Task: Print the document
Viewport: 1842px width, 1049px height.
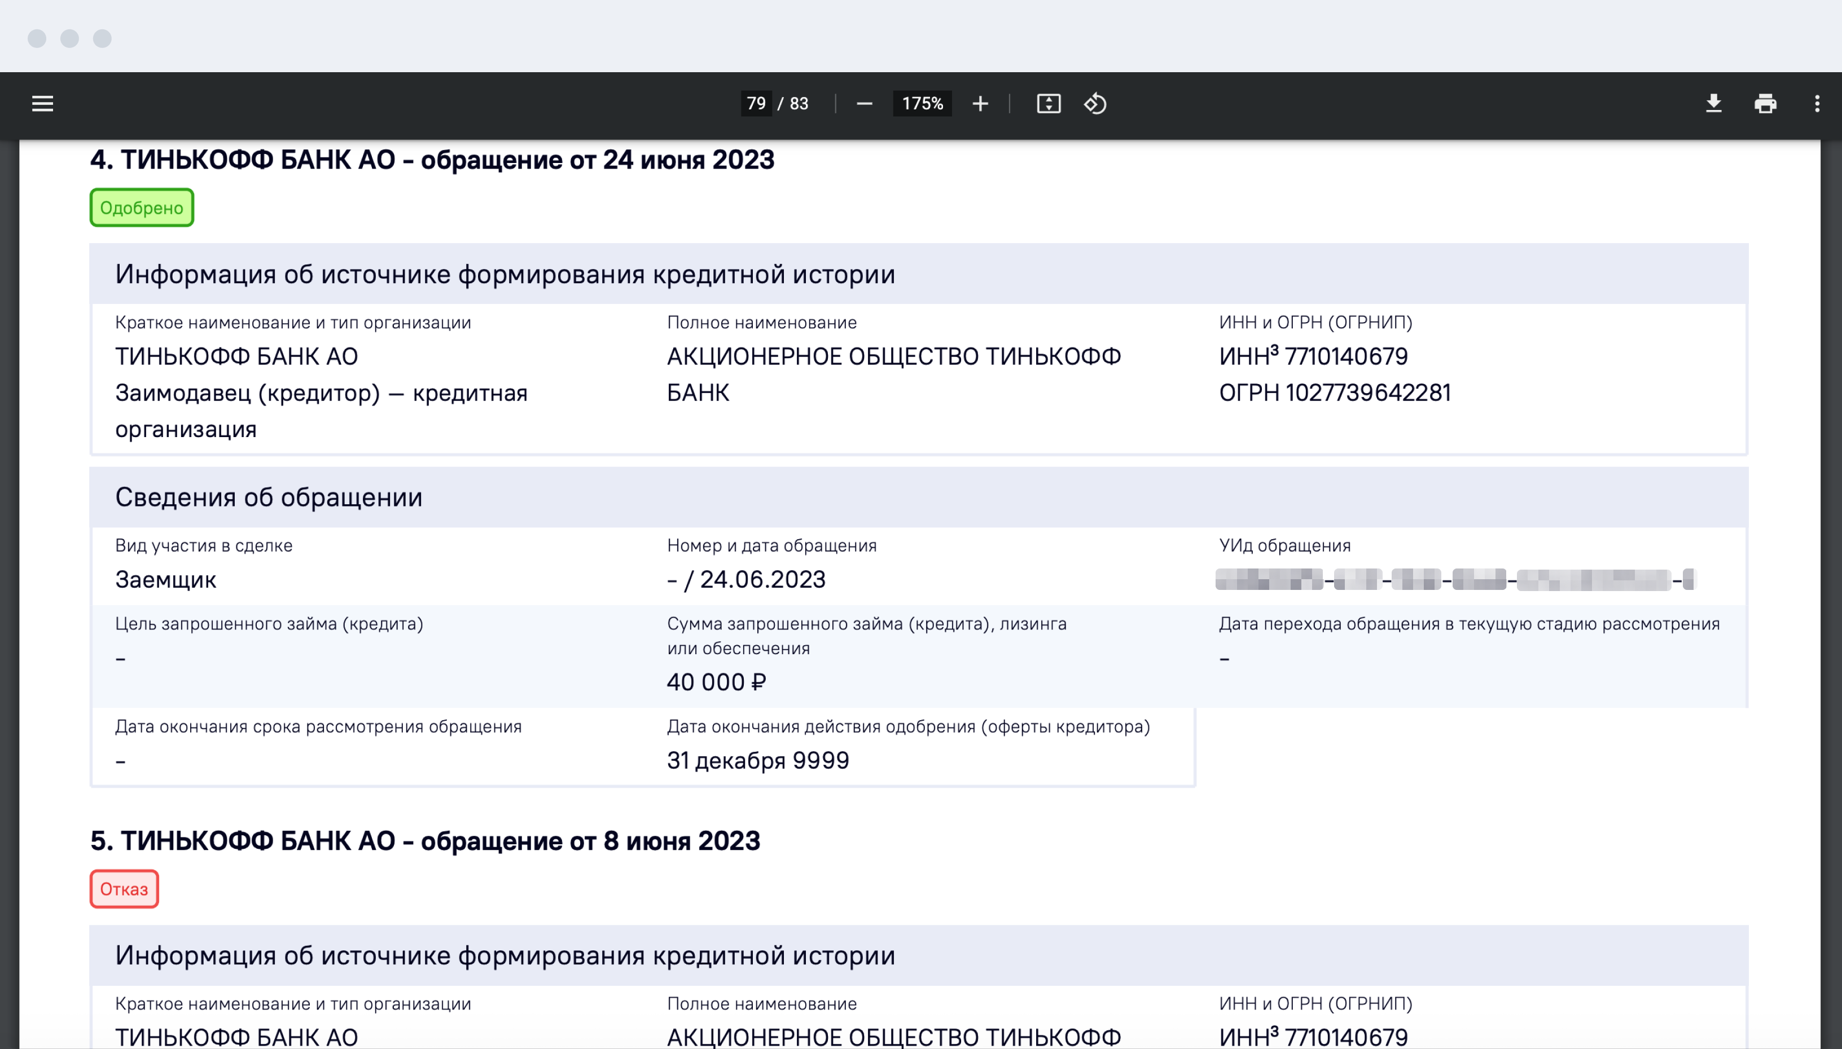Action: (1765, 104)
